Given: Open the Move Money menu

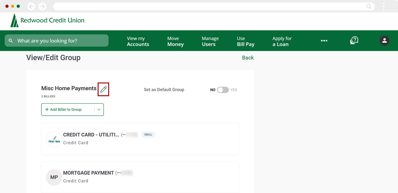Looking at the screenshot, I should click(175, 41).
